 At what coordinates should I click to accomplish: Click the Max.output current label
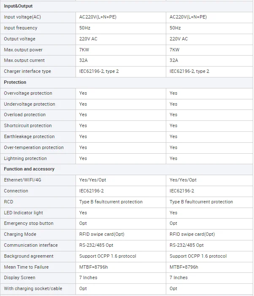click(24, 60)
